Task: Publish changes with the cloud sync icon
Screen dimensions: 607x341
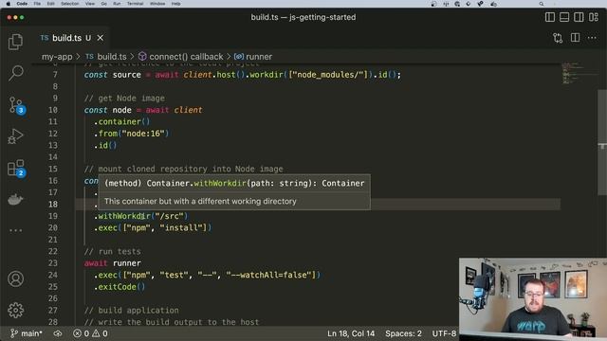Action: [58, 333]
